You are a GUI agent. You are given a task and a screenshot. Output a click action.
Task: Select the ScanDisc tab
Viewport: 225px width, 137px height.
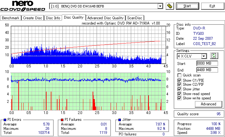(135, 18)
